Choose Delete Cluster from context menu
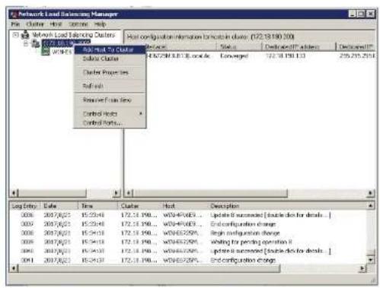The height and width of the screenshot is (288, 380). pos(110,59)
